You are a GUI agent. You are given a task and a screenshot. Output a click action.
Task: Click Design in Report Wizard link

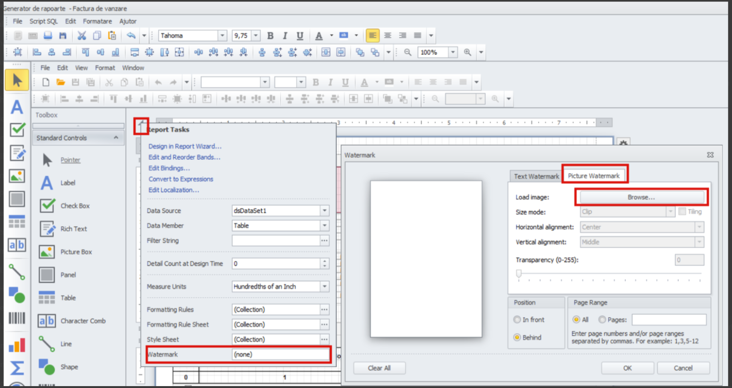click(x=185, y=147)
